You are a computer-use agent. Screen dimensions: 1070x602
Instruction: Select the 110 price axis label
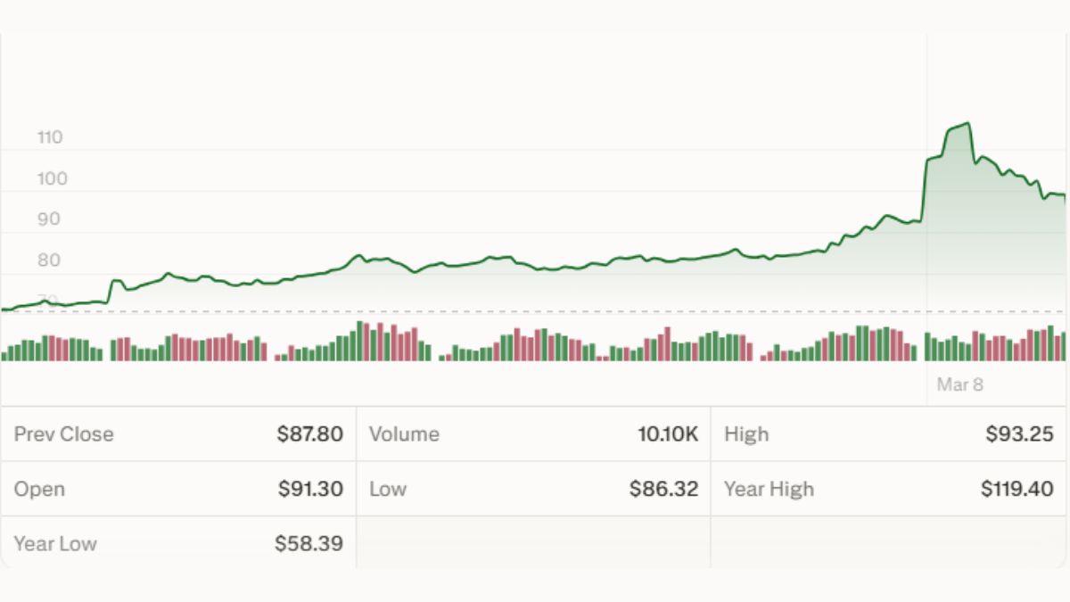pyautogui.click(x=50, y=137)
